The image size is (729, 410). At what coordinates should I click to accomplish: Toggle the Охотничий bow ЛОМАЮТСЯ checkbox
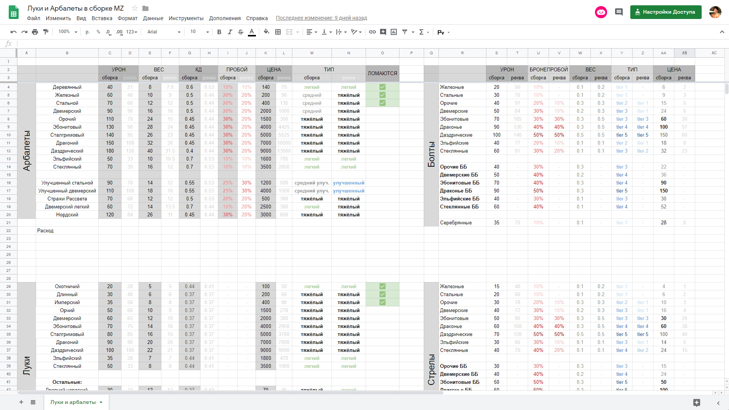click(382, 286)
